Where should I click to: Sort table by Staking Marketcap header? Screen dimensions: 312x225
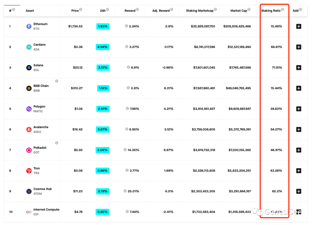tap(200, 11)
